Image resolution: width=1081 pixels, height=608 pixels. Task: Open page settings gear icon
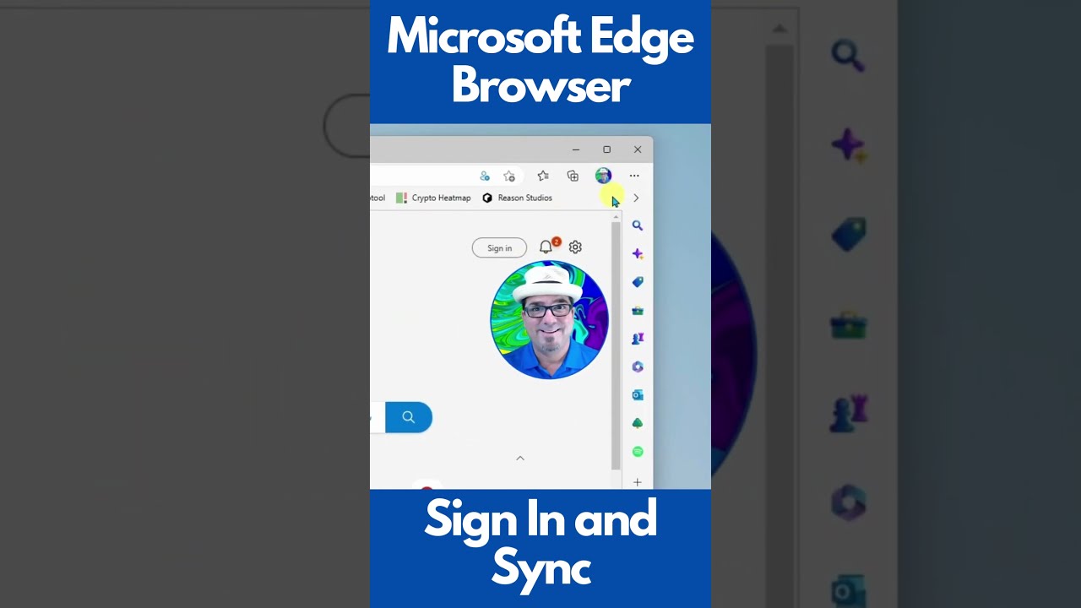click(575, 247)
